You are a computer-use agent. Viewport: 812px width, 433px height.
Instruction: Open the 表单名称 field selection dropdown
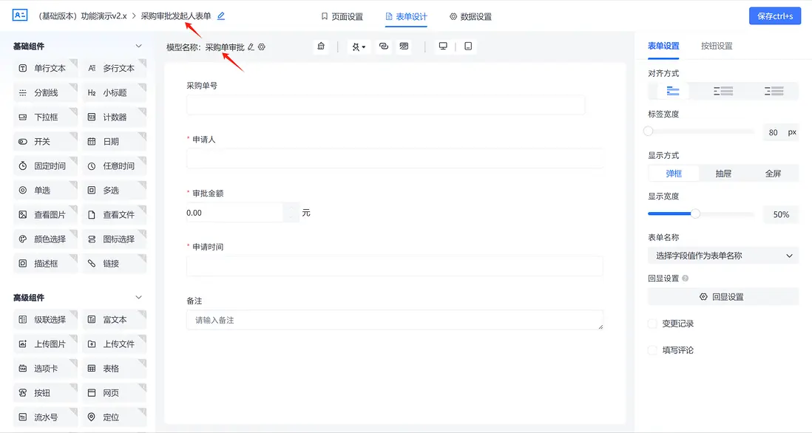pyautogui.click(x=721, y=256)
